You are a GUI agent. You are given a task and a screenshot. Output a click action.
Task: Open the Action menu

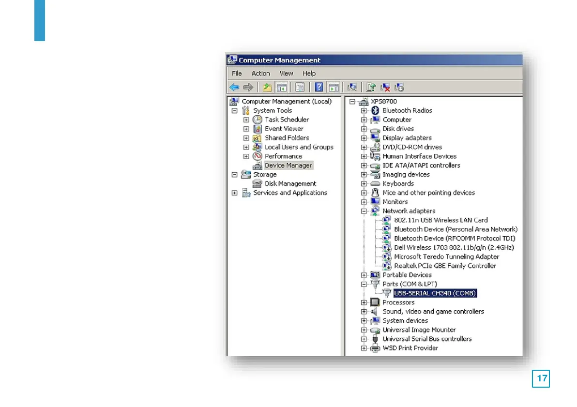tap(260, 74)
